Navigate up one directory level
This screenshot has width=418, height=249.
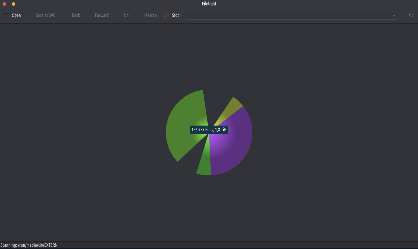point(118,15)
